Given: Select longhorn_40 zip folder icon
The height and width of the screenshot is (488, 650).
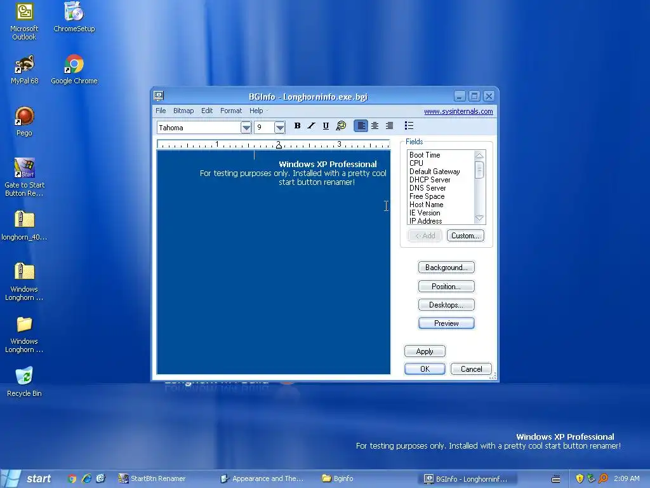Looking at the screenshot, I should (x=24, y=226).
